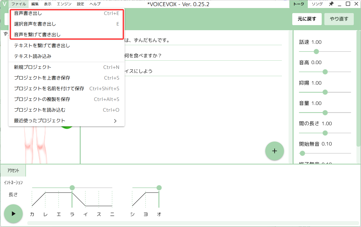Switch to the トーク tab
This screenshot has width=361, height=227.
coord(299,4)
